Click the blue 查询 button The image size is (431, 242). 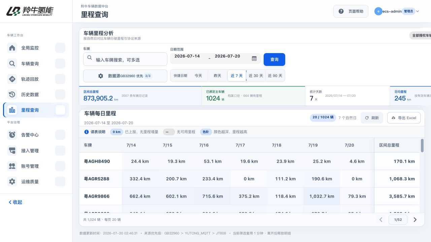[x=274, y=59]
